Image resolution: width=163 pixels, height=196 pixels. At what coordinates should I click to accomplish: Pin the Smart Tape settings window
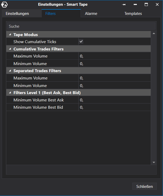coord(124,5)
